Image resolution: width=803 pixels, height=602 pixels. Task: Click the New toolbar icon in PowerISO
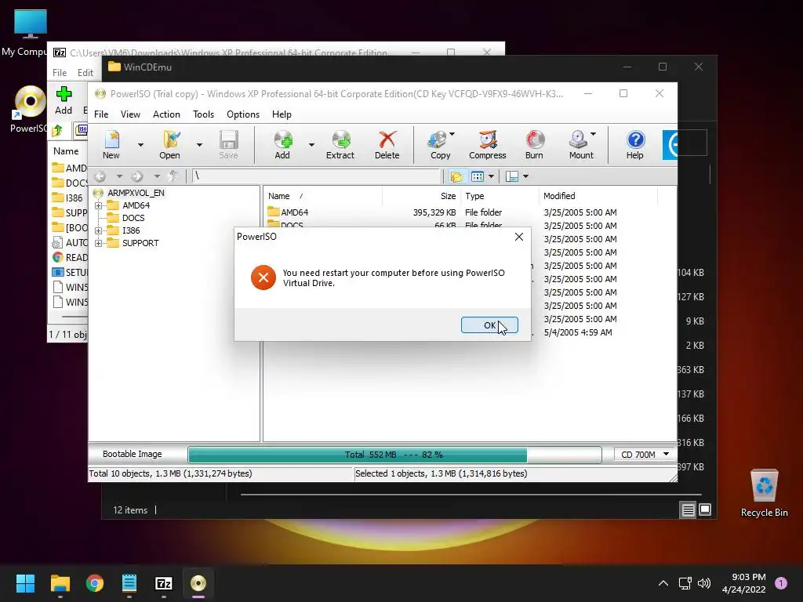point(111,145)
